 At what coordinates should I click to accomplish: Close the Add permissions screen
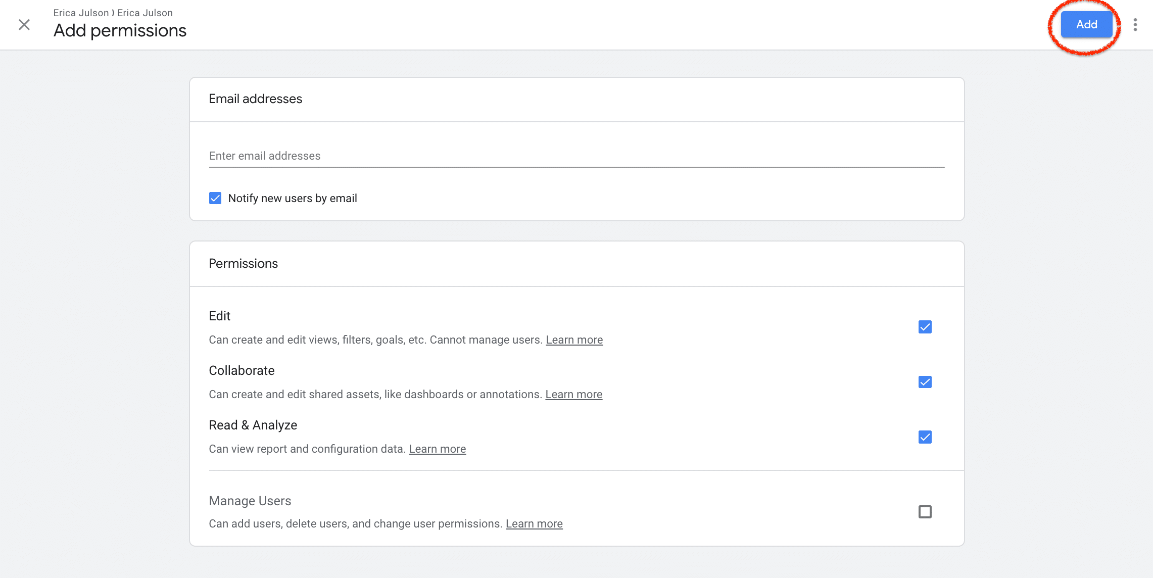point(24,24)
